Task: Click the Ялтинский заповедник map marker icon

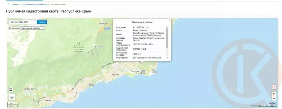Action: (x=78, y=43)
